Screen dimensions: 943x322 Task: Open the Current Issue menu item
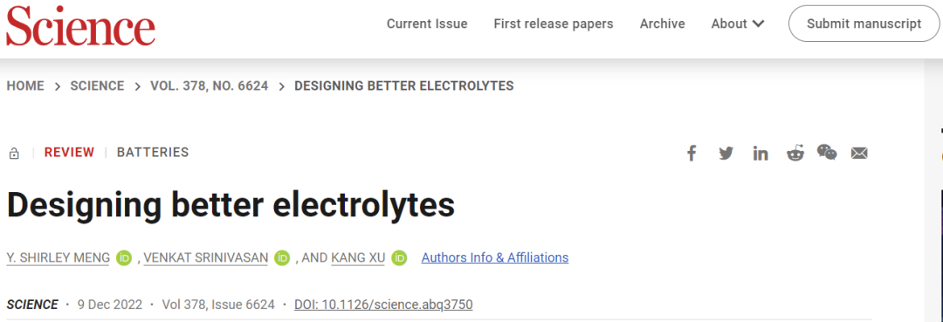point(427,24)
